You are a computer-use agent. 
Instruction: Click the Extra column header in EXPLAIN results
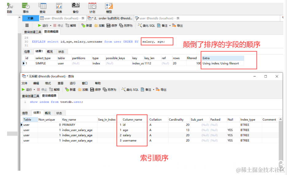coord(223,58)
